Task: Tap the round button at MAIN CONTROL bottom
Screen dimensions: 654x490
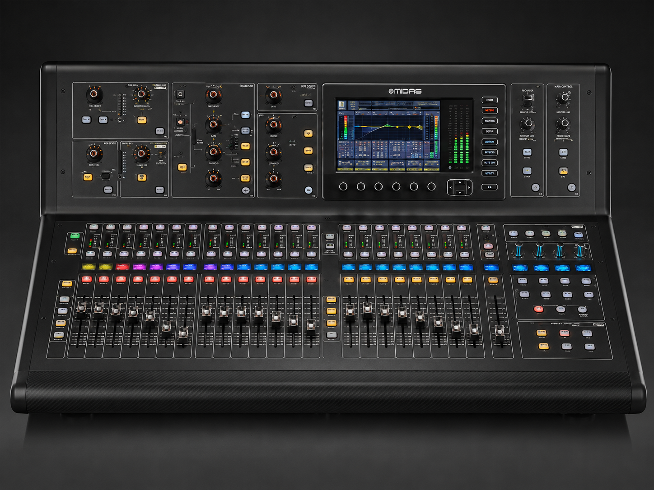Action: pyautogui.click(x=572, y=187)
